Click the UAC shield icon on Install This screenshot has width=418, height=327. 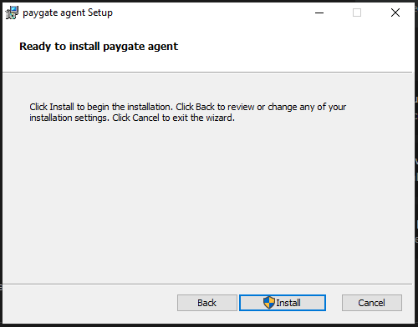[269, 303]
